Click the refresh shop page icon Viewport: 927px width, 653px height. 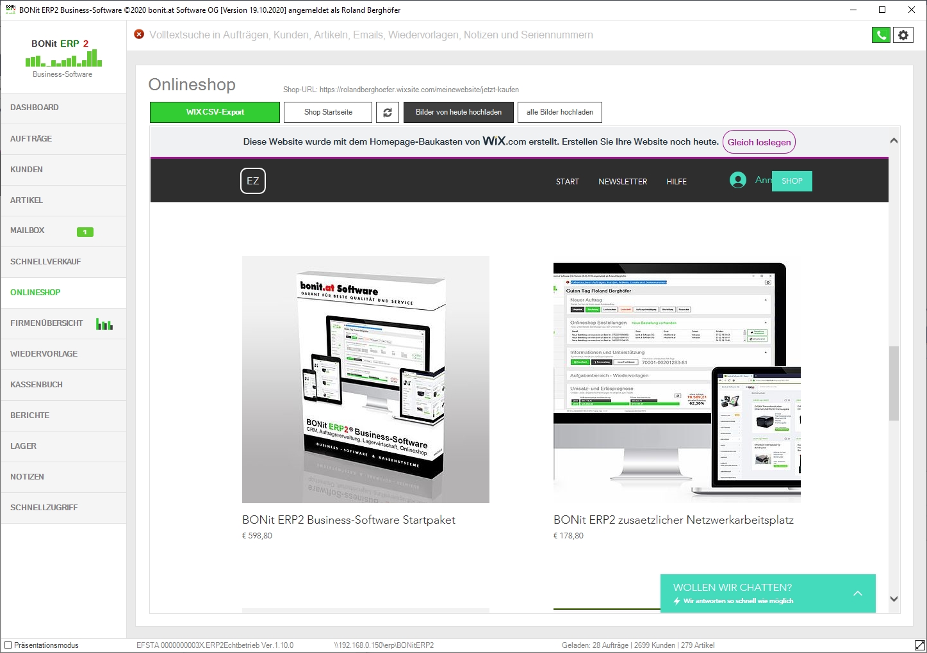387,112
